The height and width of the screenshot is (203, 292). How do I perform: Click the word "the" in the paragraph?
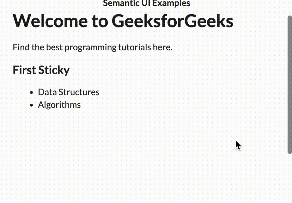click(x=38, y=47)
